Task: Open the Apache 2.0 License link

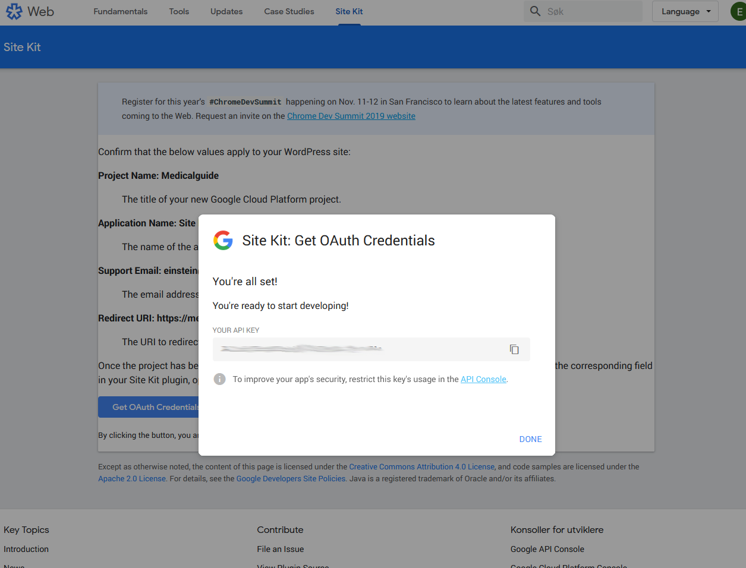Action: [132, 479]
